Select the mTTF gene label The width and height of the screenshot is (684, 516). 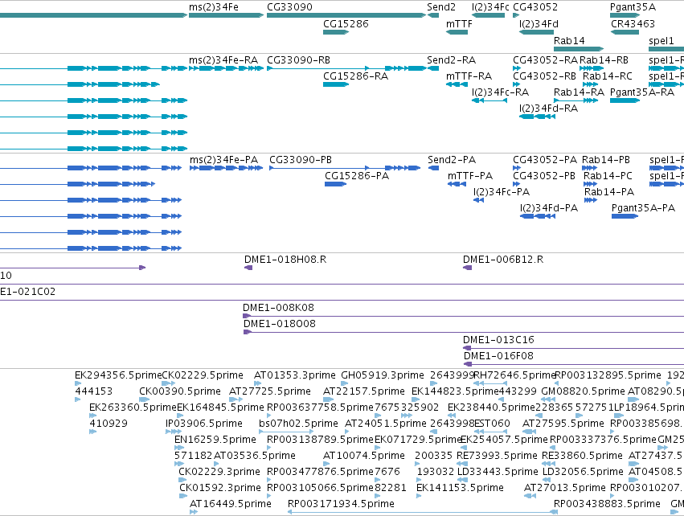tap(459, 24)
